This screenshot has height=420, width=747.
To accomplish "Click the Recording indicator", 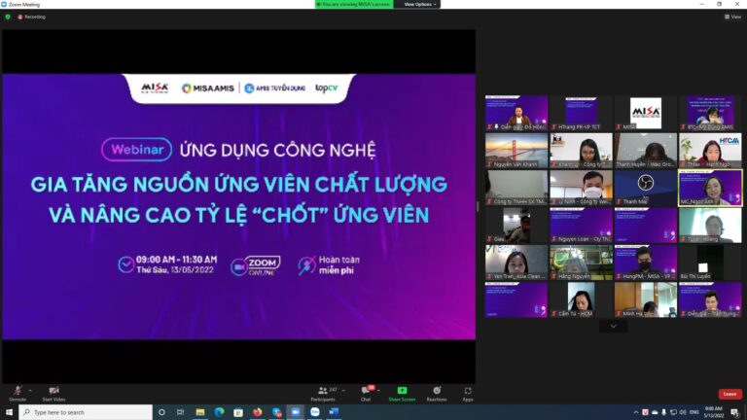I will point(32,17).
